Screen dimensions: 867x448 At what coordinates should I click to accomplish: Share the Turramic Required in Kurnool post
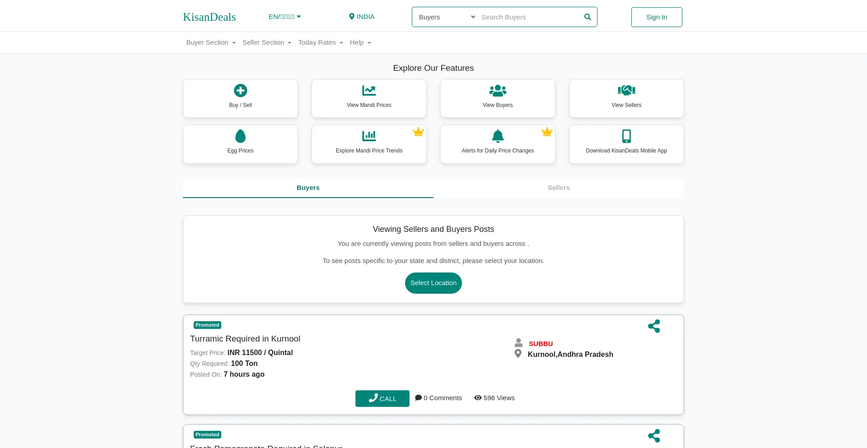pyautogui.click(x=654, y=326)
